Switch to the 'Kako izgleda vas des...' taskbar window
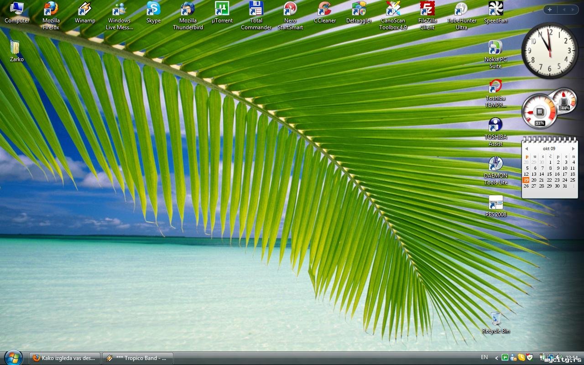The width and height of the screenshot is (584, 365). 64,358
